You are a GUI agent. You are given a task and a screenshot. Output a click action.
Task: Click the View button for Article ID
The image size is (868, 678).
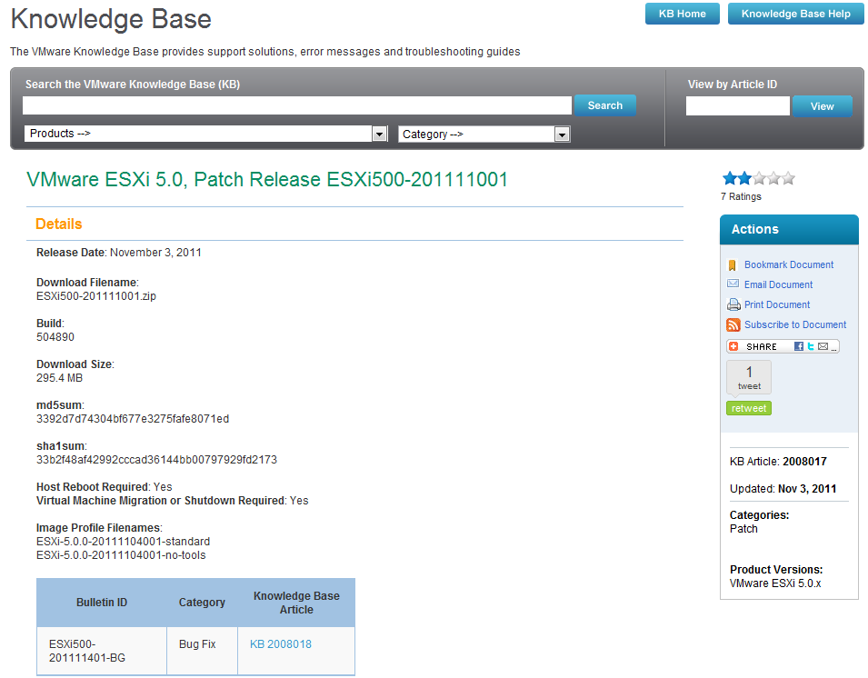[822, 106]
